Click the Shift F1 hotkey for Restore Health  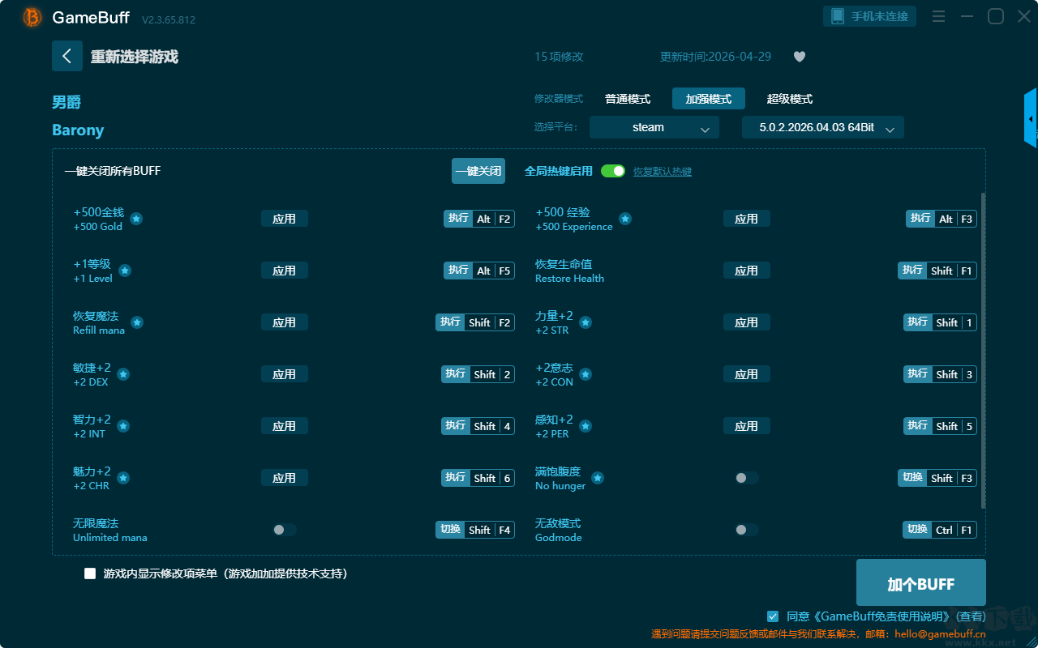click(937, 271)
